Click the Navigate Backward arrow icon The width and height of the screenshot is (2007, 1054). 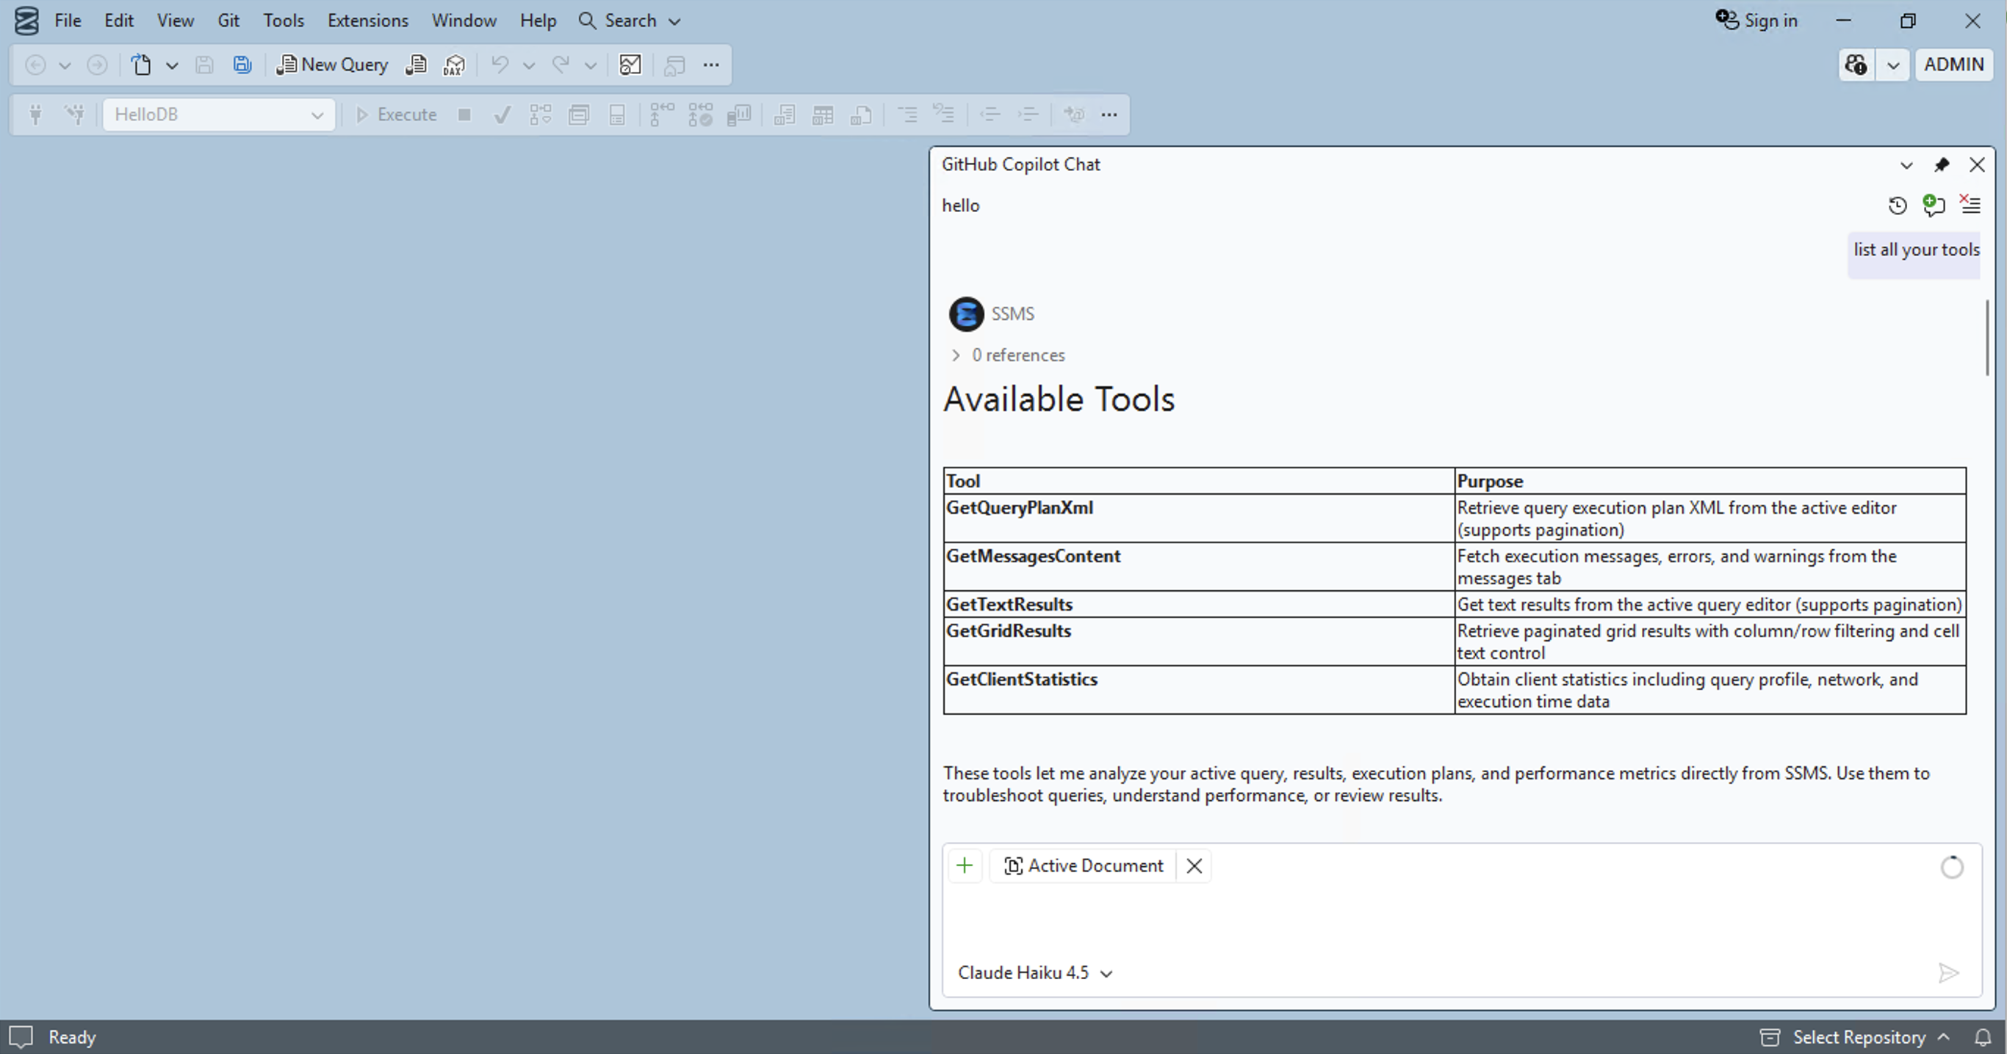(35, 65)
